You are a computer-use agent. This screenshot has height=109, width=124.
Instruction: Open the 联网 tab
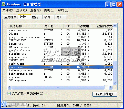coord(49,17)
